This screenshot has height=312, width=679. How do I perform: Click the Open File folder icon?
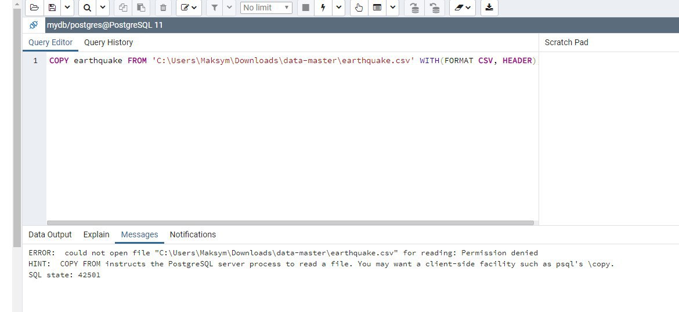point(34,8)
